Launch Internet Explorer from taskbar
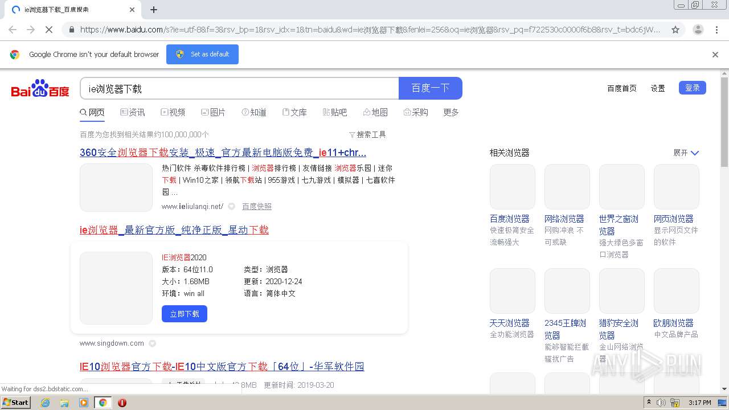The width and height of the screenshot is (729, 410). tap(45, 403)
